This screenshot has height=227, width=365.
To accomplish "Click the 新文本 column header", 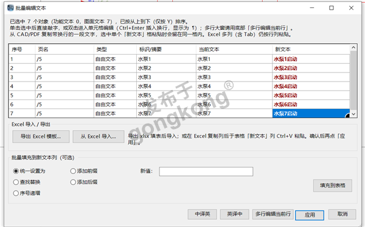I will [311, 49].
